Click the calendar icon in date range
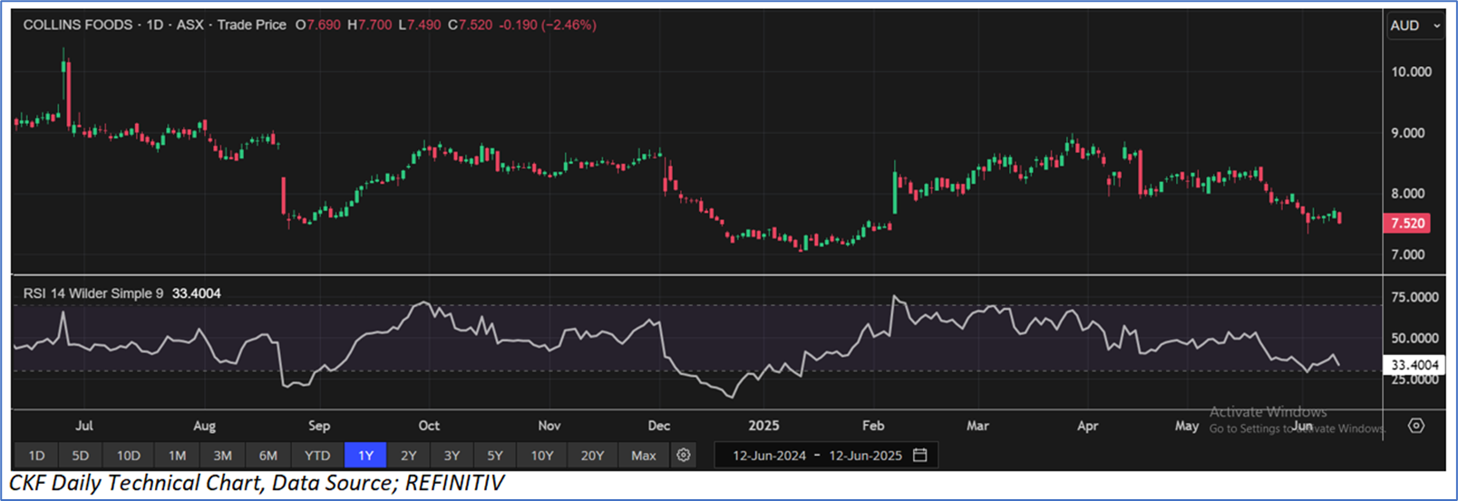 click(x=919, y=455)
